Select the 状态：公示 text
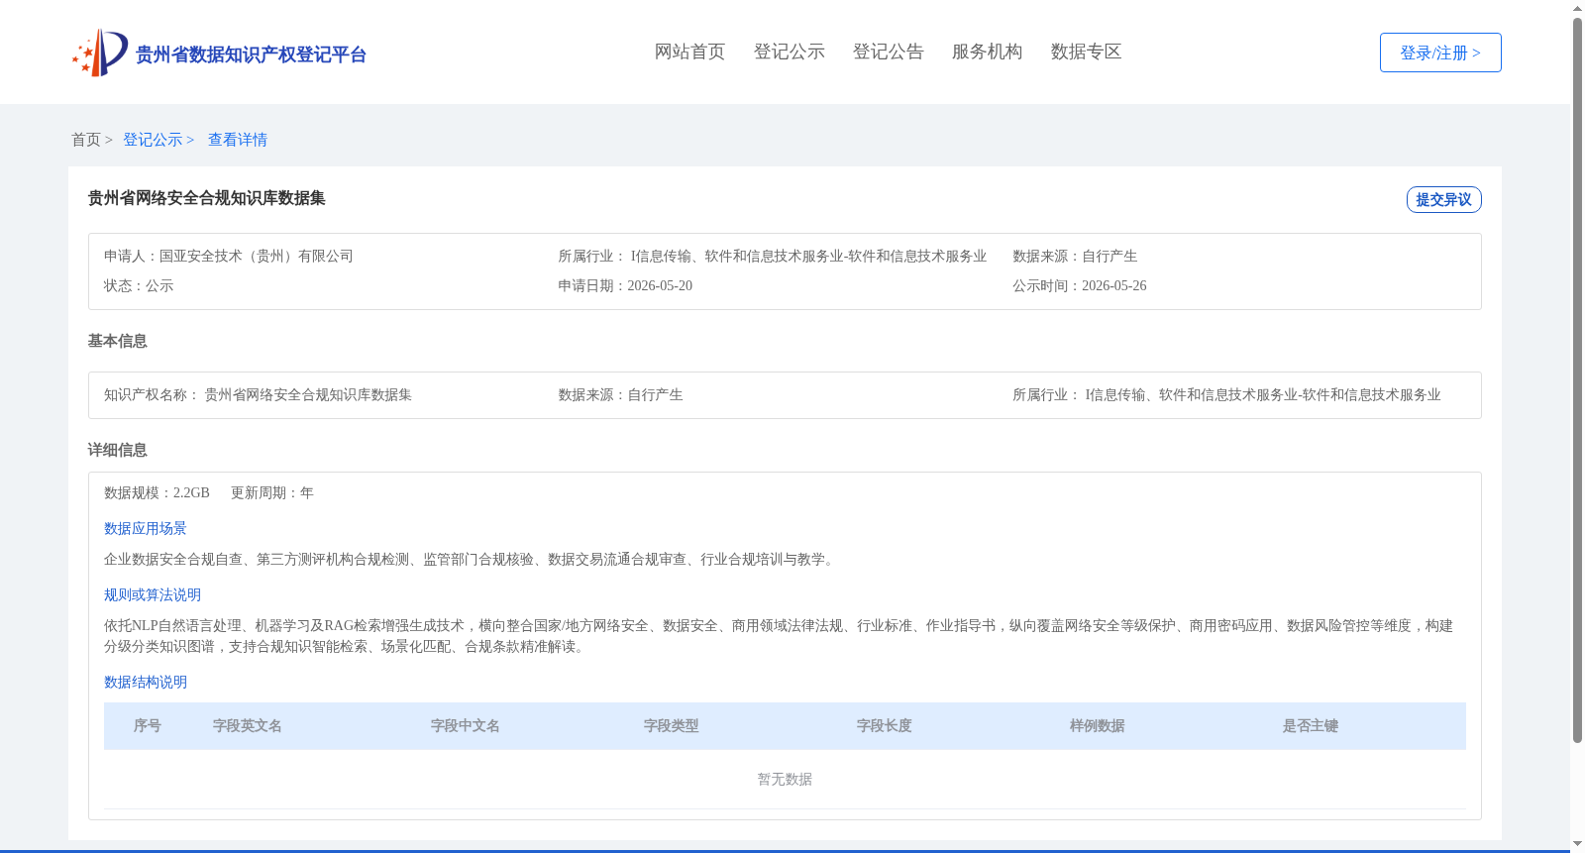1585x853 pixels. 139,285
